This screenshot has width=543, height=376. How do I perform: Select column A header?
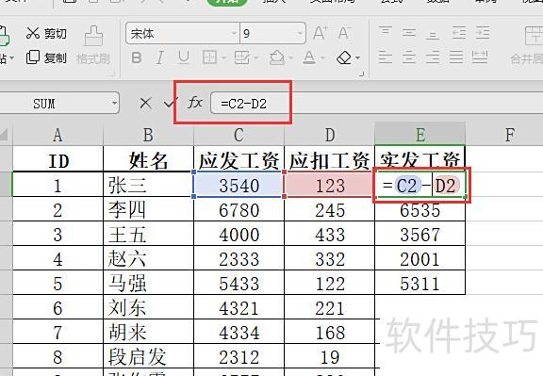click(58, 135)
